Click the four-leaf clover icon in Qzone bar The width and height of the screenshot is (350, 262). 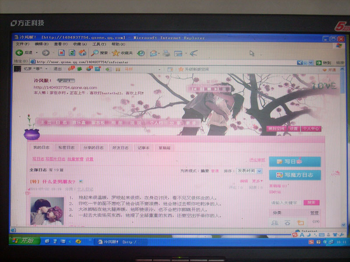pyautogui.click(x=80, y=69)
